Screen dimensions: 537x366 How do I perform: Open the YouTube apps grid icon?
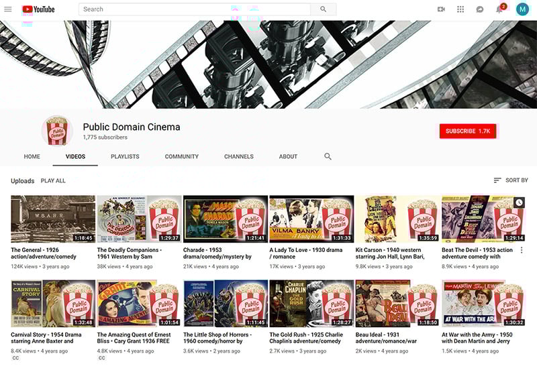click(460, 9)
